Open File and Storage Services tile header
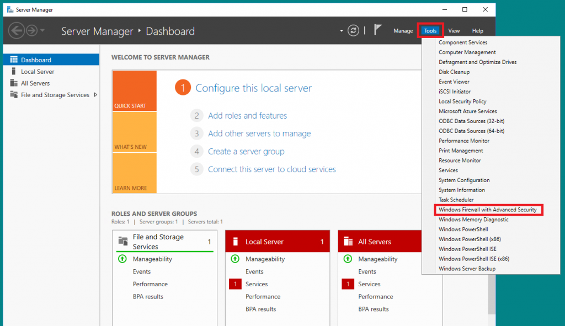Image resolution: width=565 pixels, height=326 pixels. (x=164, y=242)
